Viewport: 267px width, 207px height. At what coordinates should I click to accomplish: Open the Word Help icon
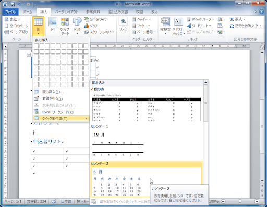[261, 11]
